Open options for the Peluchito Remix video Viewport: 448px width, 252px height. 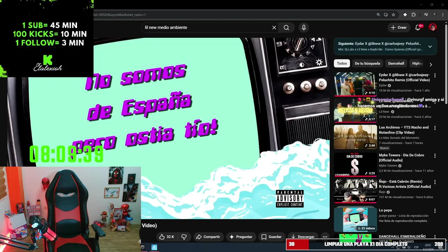pyautogui.click(x=435, y=76)
